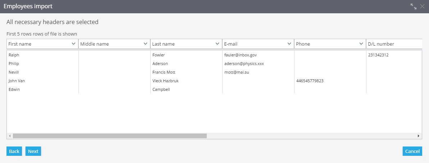
Task: Click the left arrow of horizontal scrollbar
Action: coord(10,136)
